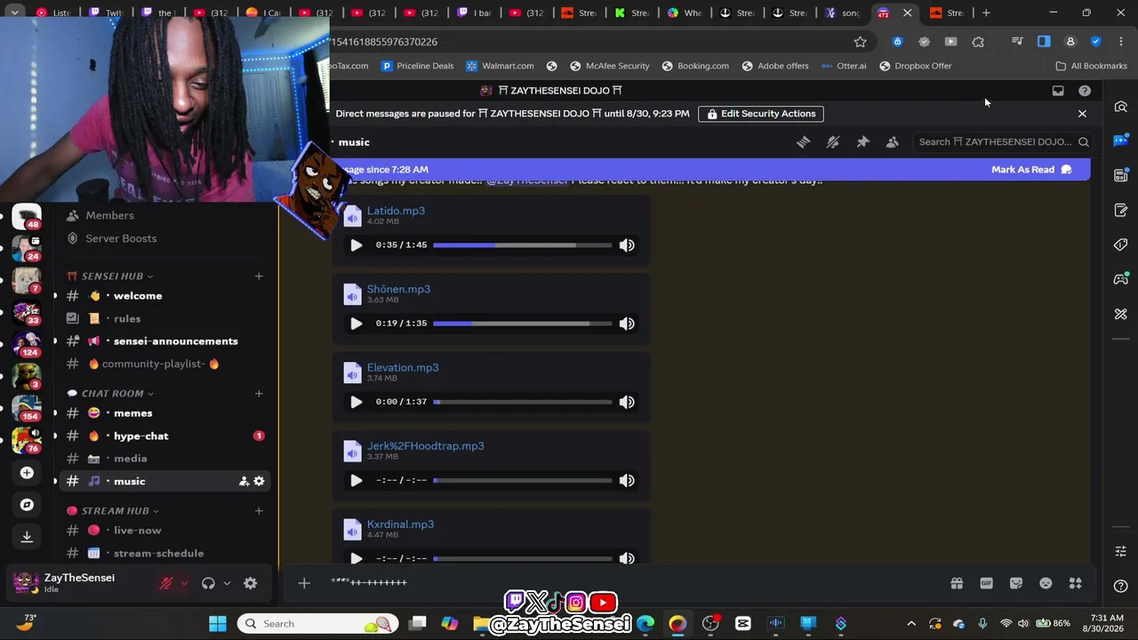
Task: Open user settings gear beside ZayTheSensei
Action: click(x=251, y=583)
